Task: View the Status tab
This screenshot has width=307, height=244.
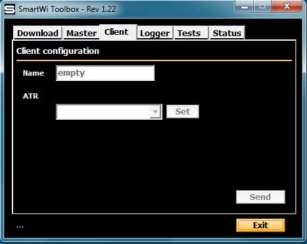Action: tap(227, 33)
